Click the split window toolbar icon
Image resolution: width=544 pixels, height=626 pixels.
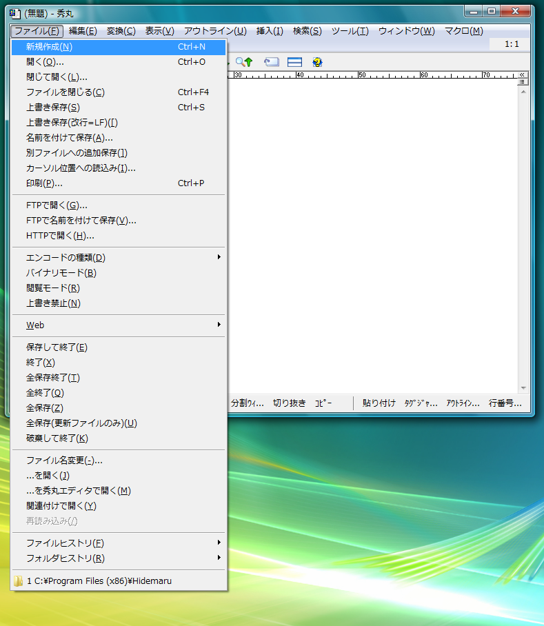(295, 62)
